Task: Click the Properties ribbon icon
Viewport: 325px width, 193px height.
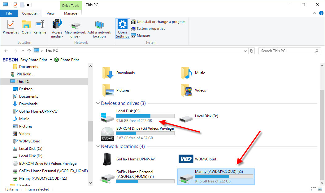Action: tap(11, 25)
